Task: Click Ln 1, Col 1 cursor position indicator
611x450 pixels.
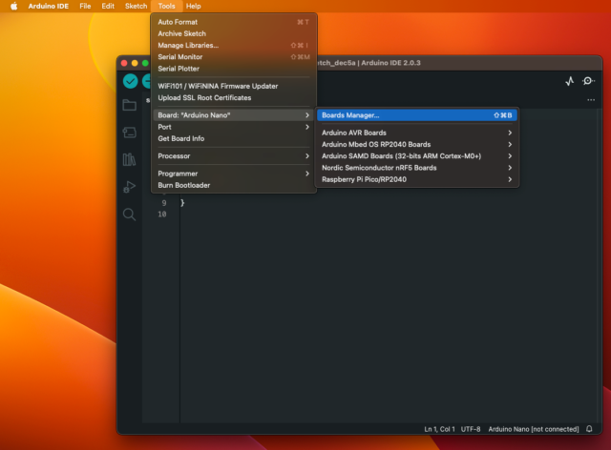Action: [438, 429]
